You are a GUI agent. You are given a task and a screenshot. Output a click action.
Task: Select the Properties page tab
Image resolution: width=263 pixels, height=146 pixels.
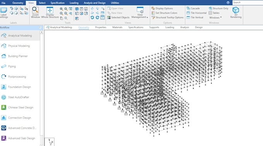click(101, 27)
